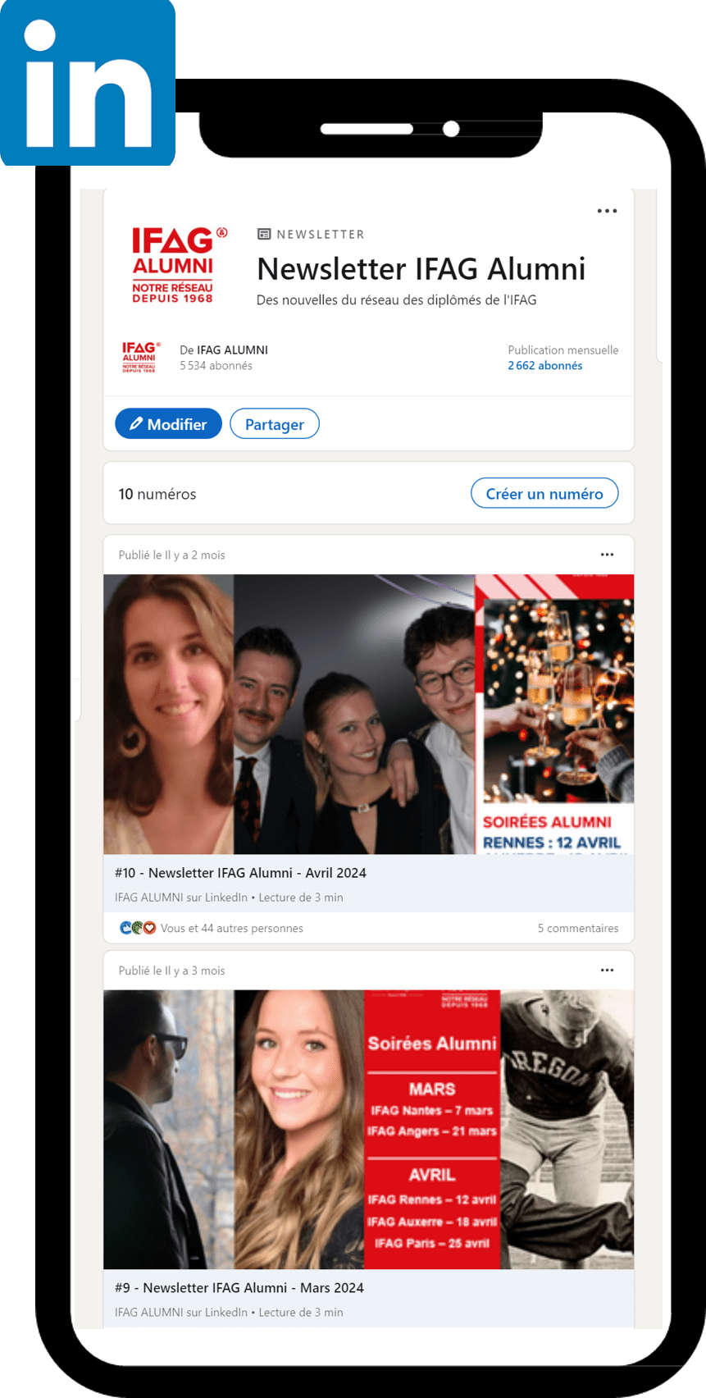Click Créer un numéro button
The image size is (706, 1398).
point(544,493)
